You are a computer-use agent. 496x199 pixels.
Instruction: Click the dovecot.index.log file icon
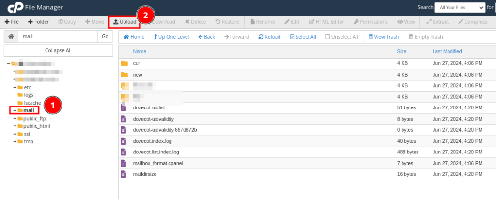click(x=124, y=141)
